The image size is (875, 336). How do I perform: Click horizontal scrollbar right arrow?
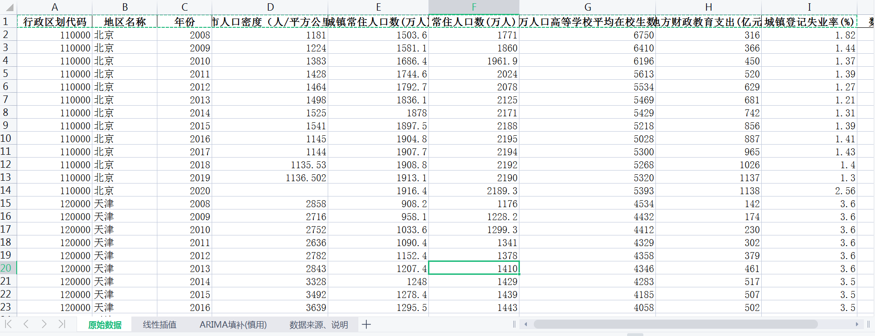857,324
